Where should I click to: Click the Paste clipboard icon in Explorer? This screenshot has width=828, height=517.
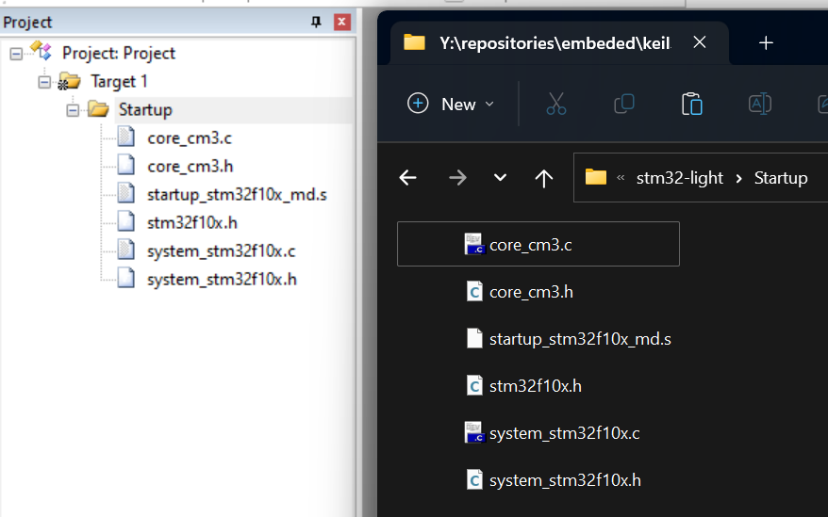(692, 104)
